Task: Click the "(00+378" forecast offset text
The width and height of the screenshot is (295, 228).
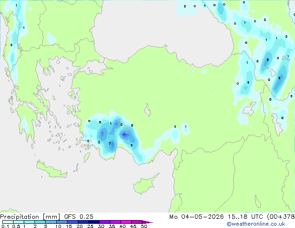Action: click(x=281, y=217)
